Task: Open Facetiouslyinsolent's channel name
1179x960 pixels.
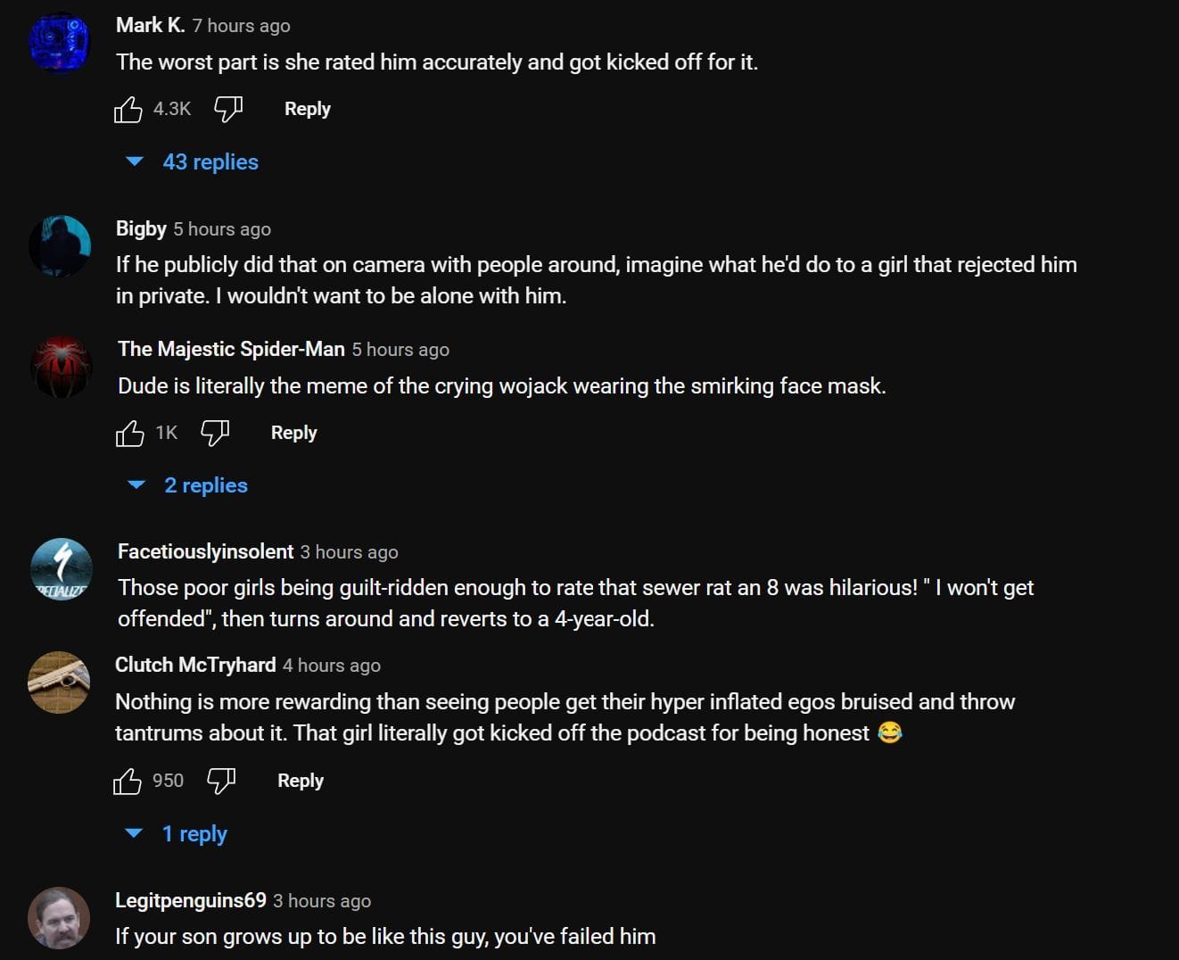Action: point(204,551)
